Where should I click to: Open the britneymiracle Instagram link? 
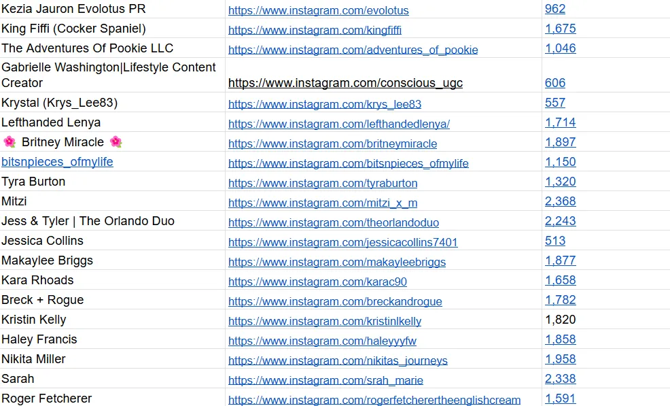pyautogui.click(x=332, y=144)
